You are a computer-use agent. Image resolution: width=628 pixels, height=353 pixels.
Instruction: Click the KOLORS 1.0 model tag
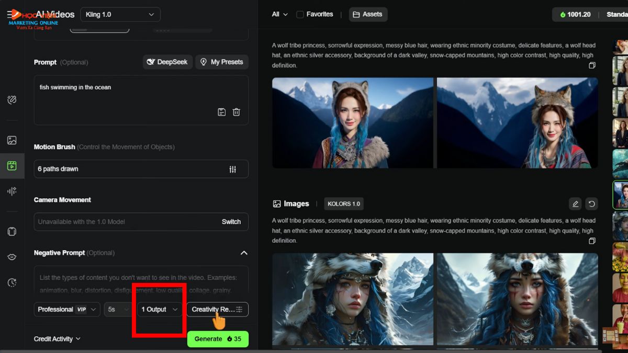[x=344, y=204]
